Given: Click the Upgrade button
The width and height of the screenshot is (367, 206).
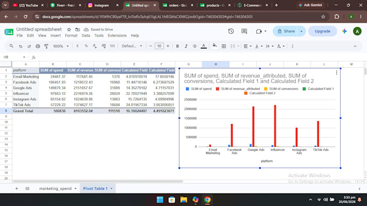Looking at the screenshot, I should pos(323,31).
